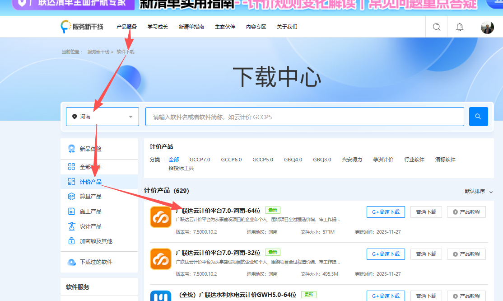Click the 版本号: 7.5000.10.2 text for 64位
This screenshot has width=503, height=301.
pyautogui.click(x=196, y=232)
